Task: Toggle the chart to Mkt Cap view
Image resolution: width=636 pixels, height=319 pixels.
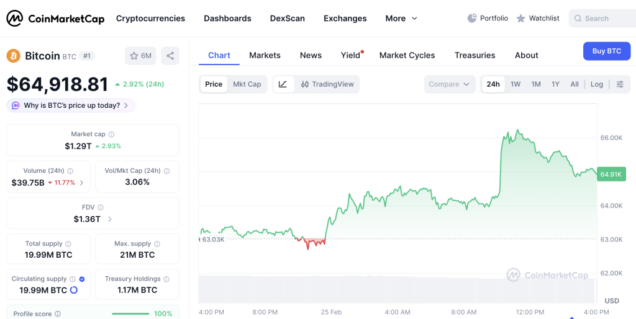Action: (x=247, y=84)
